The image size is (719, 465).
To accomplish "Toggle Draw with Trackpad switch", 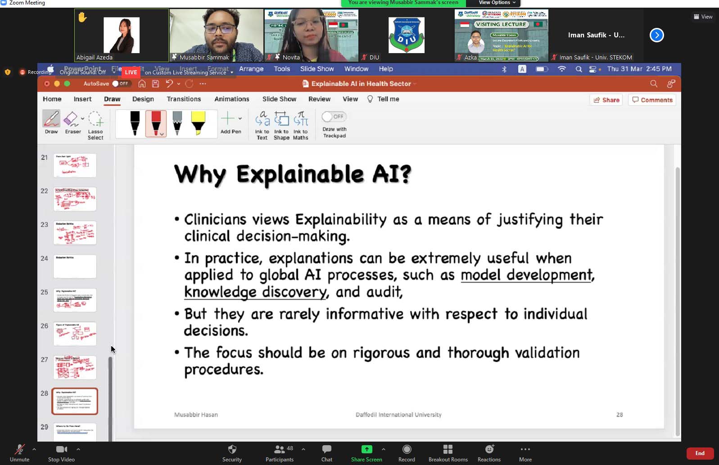I will [334, 117].
